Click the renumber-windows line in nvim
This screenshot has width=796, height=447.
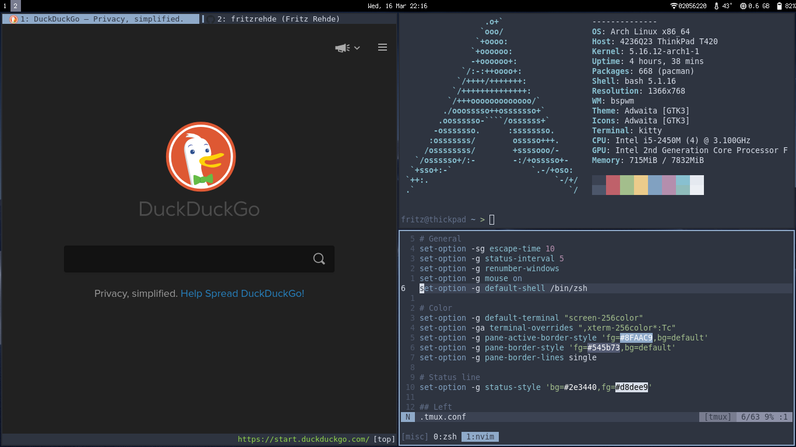pos(489,268)
